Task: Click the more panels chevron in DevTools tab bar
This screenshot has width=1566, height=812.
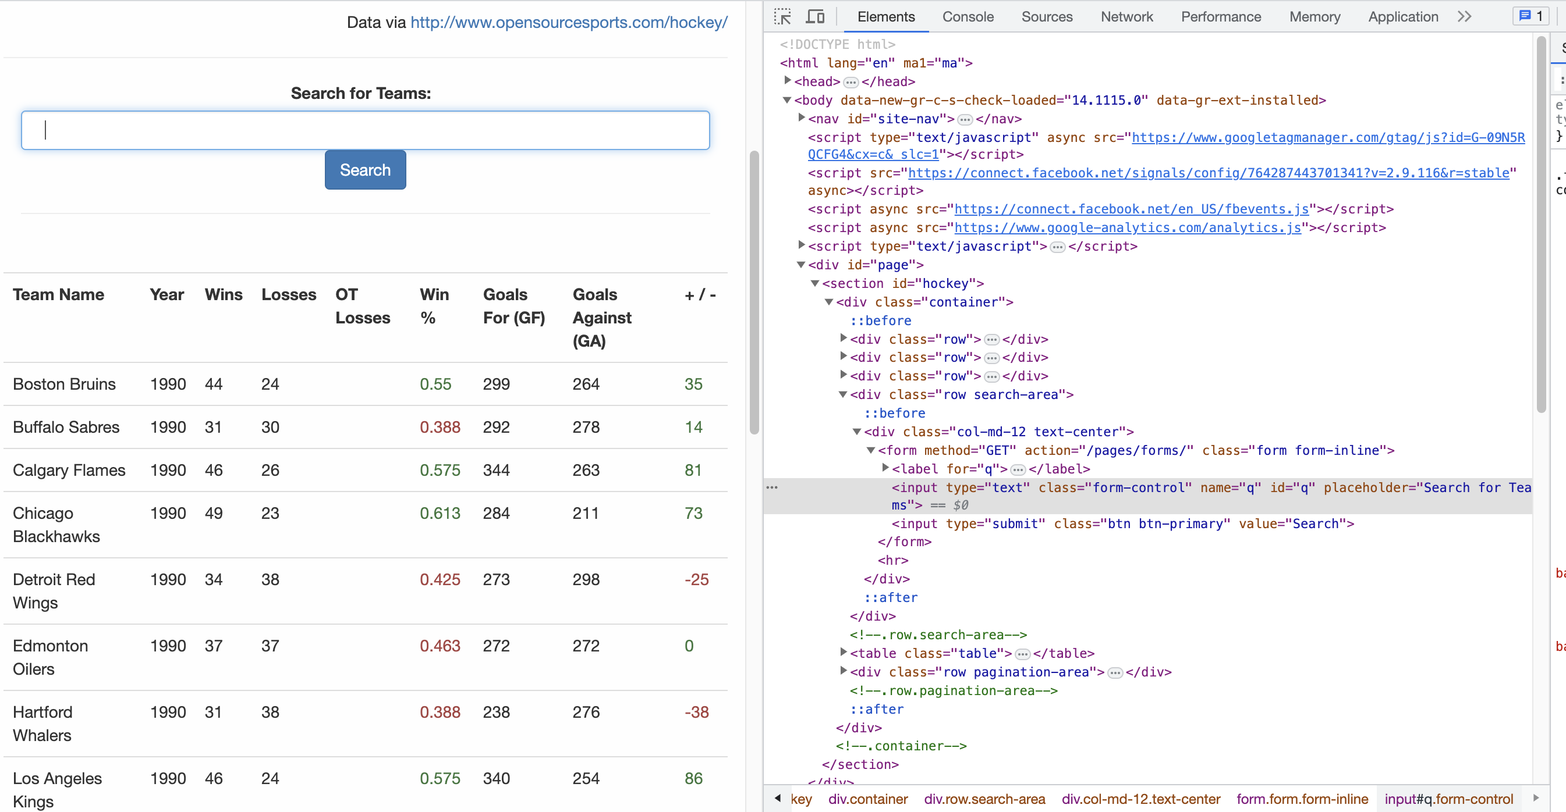Action: tap(1465, 16)
